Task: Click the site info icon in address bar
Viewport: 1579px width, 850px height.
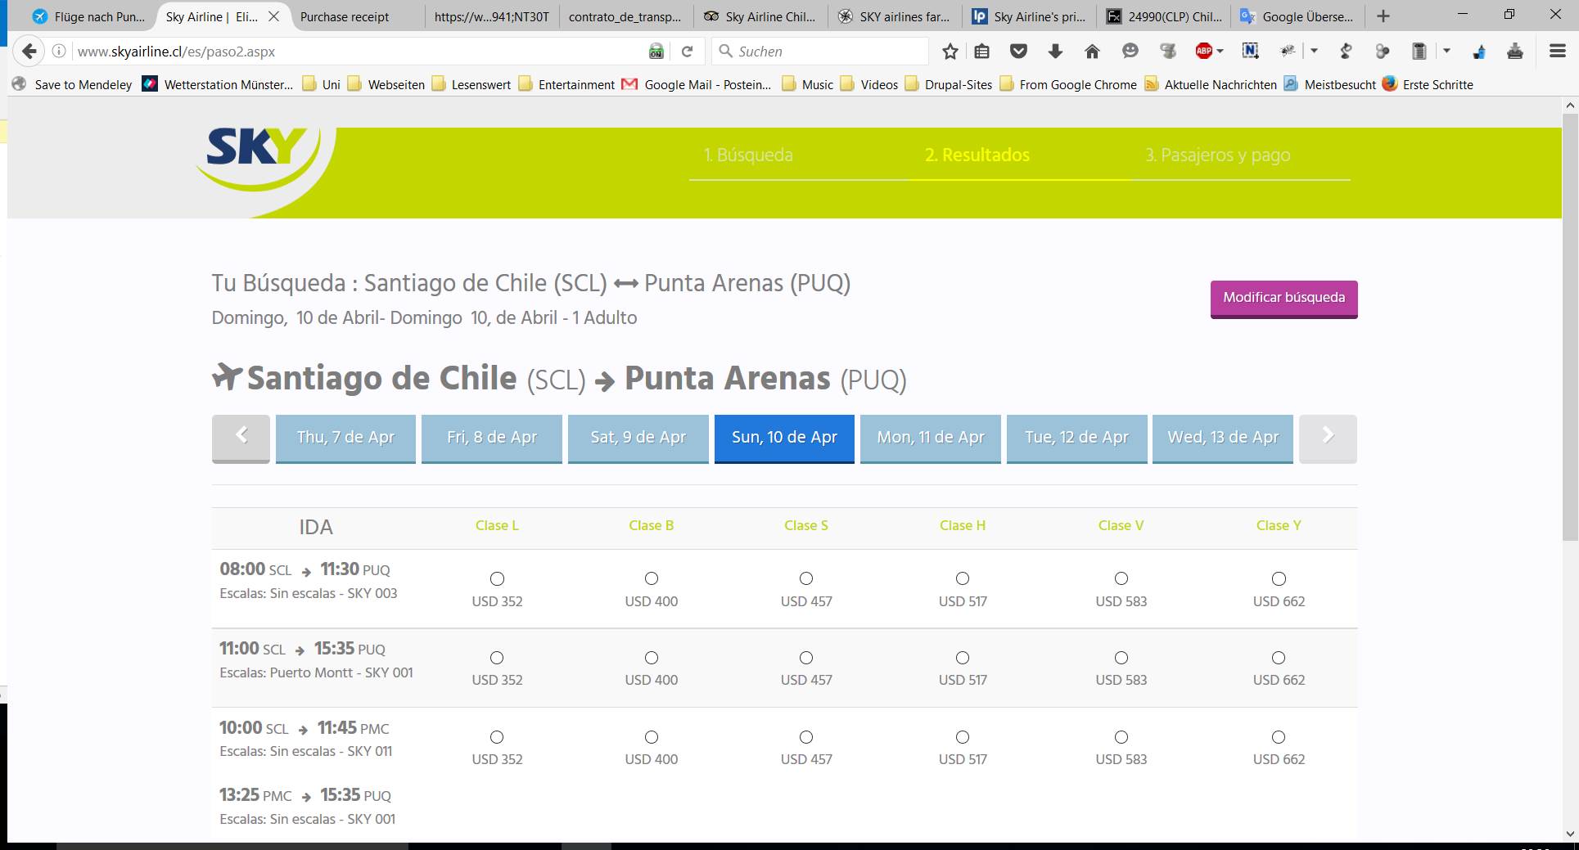Action: pyautogui.click(x=59, y=52)
